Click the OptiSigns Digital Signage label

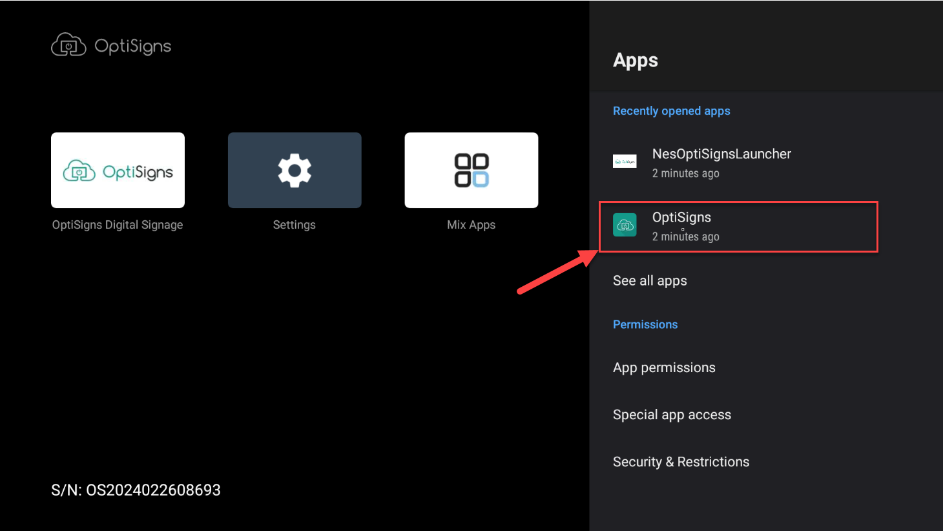118,225
